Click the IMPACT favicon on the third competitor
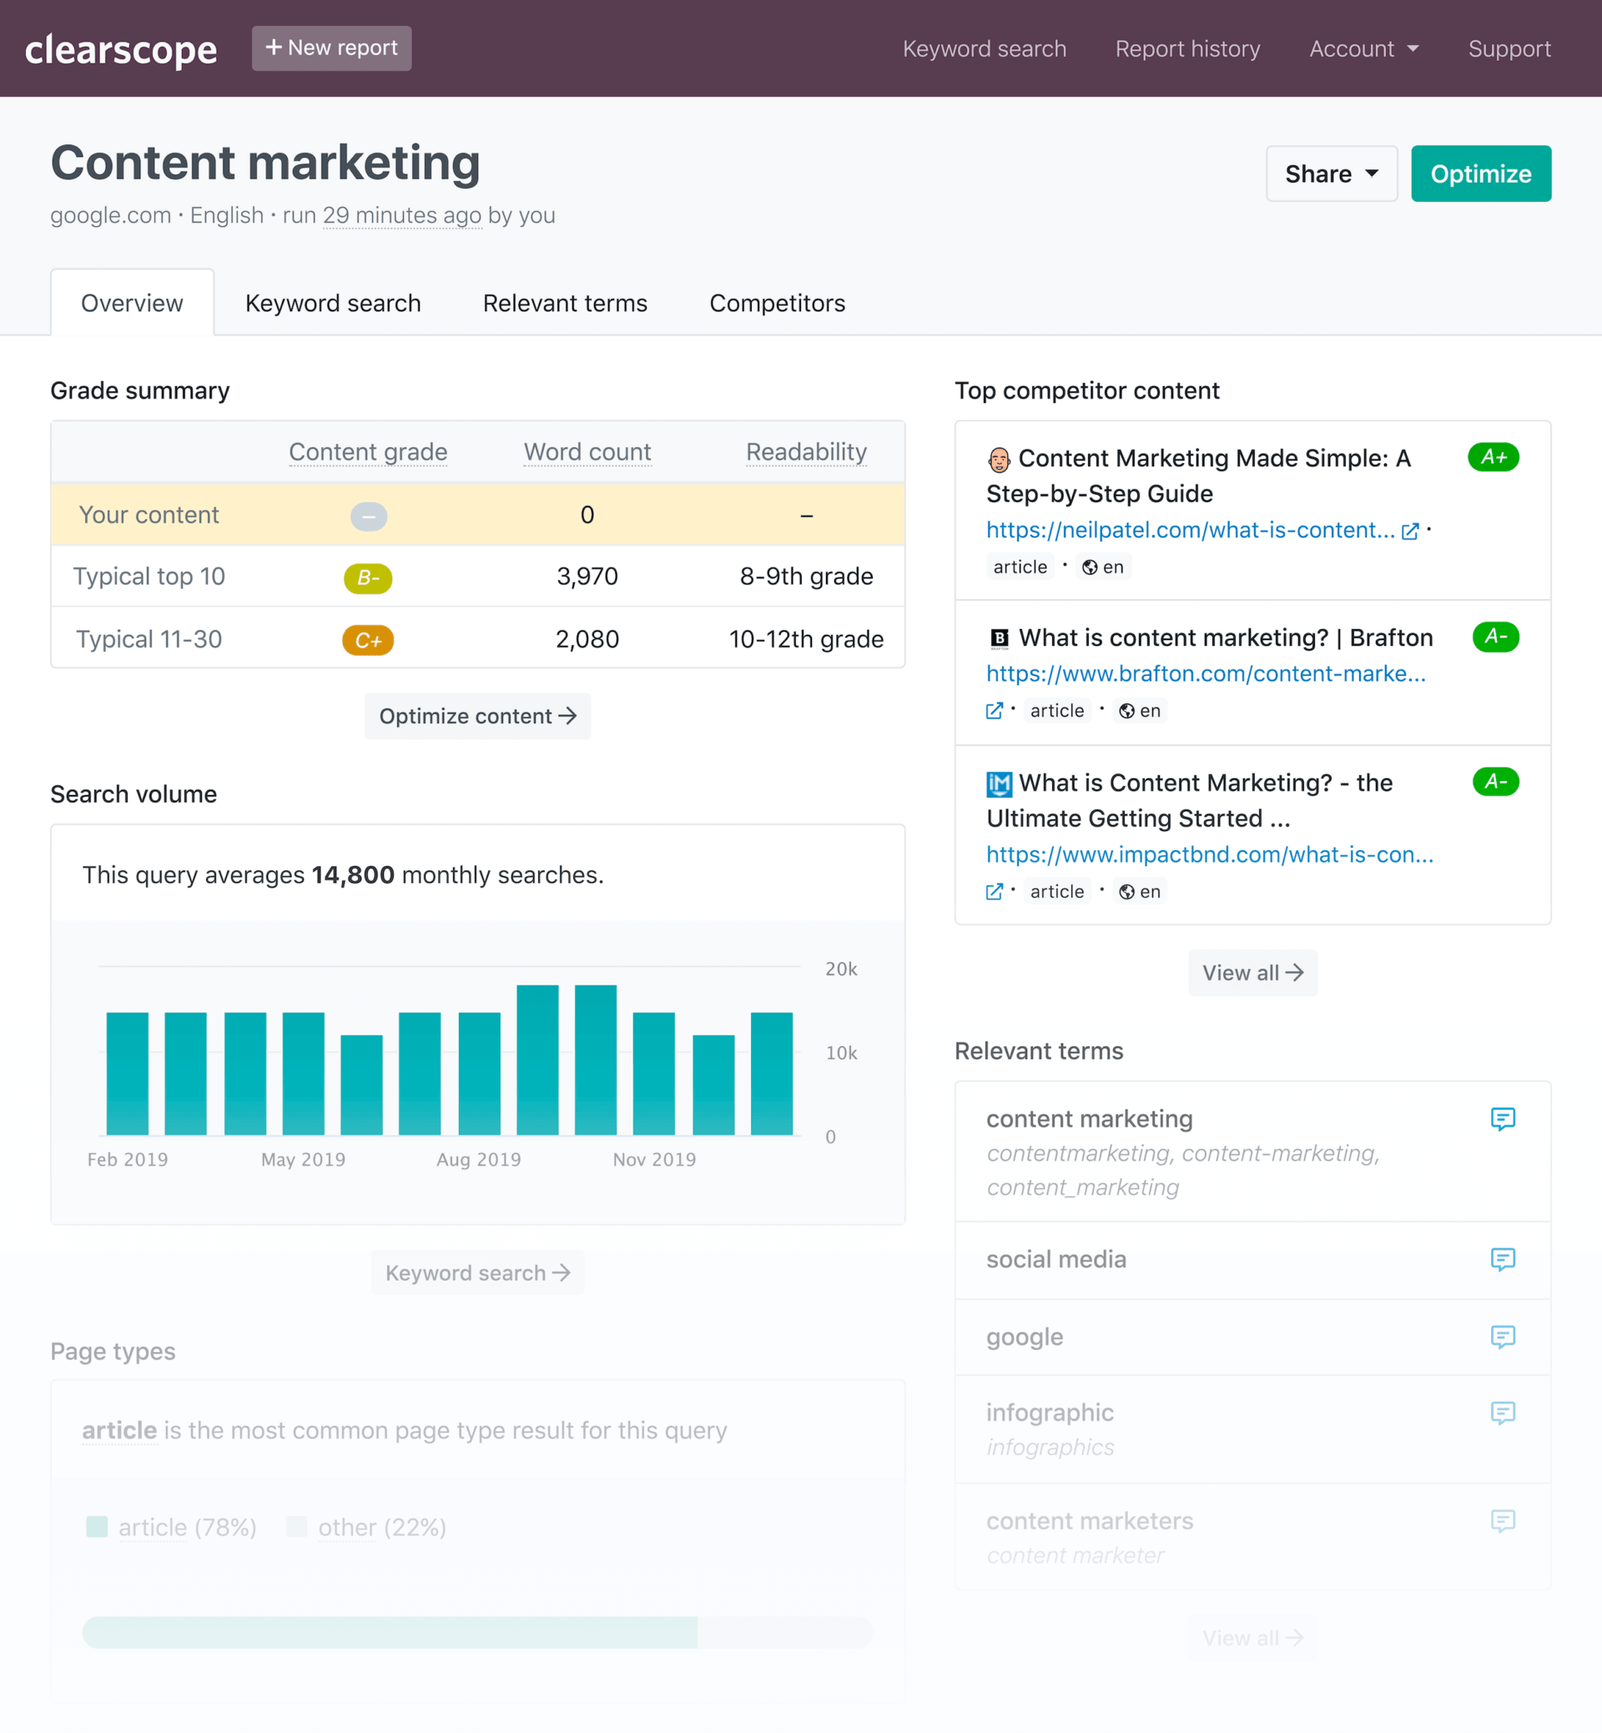 pos(1000,783)
